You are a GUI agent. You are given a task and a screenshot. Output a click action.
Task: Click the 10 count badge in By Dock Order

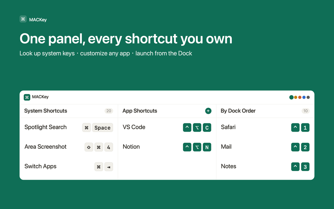coord(305,111)
